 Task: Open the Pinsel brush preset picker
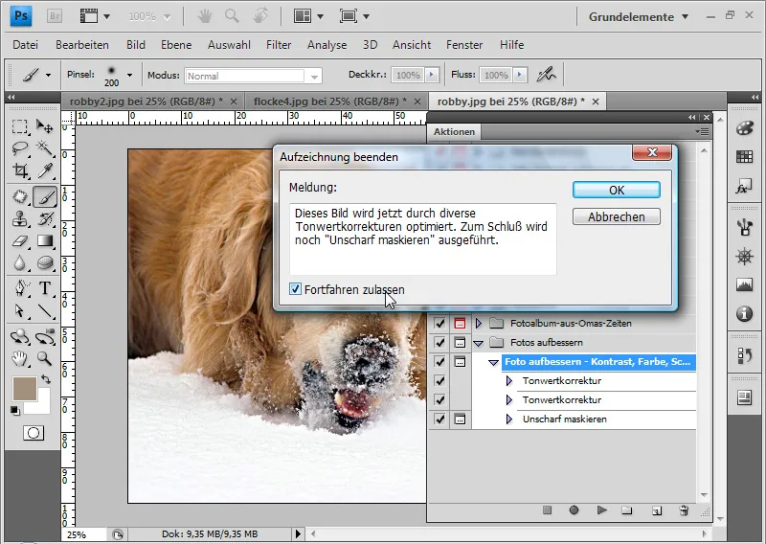point(129,75)
